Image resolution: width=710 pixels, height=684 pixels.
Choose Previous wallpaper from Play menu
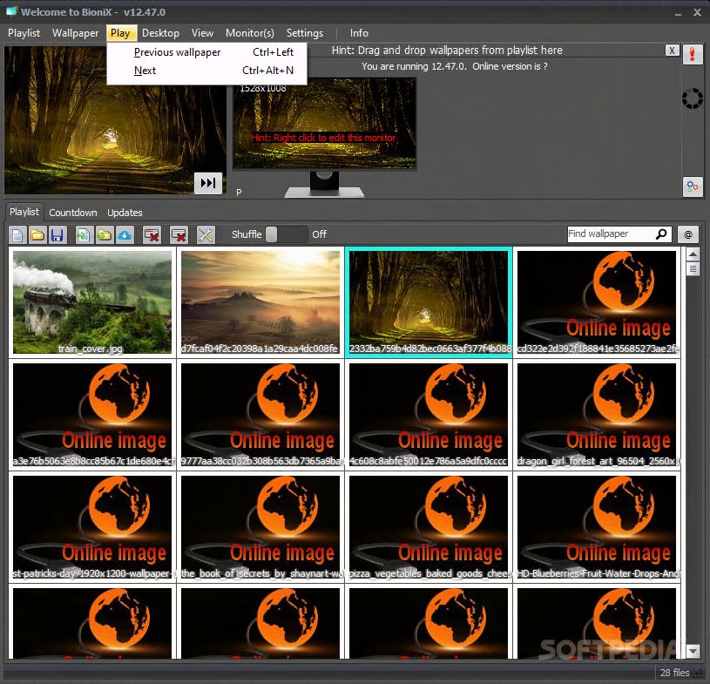tap(207, 52)
